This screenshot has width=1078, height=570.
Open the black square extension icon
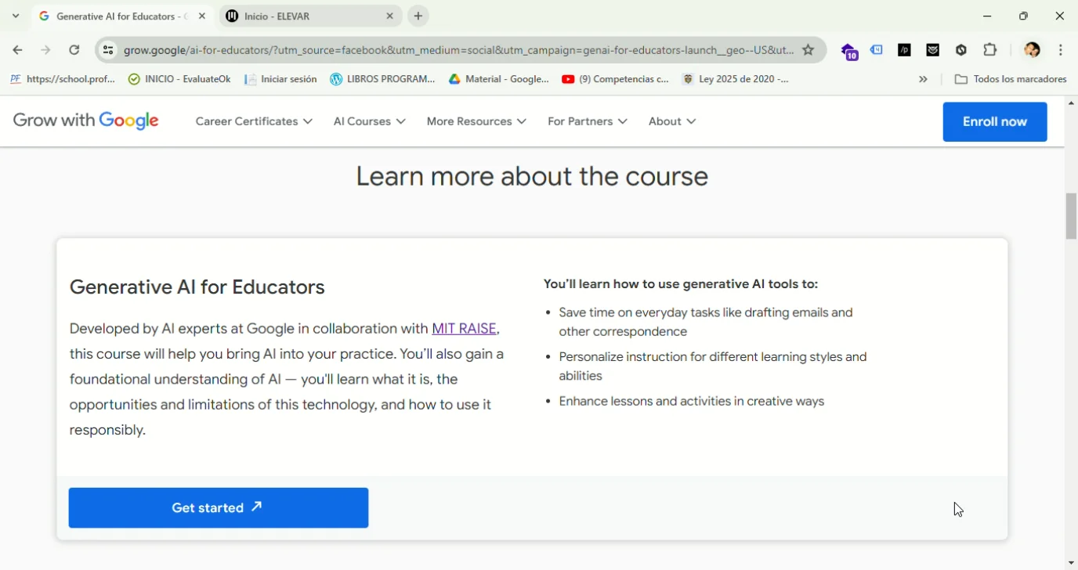coord(905,50)
